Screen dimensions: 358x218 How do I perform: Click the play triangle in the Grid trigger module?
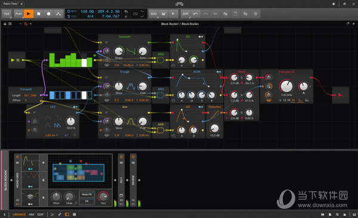point(13,60)
